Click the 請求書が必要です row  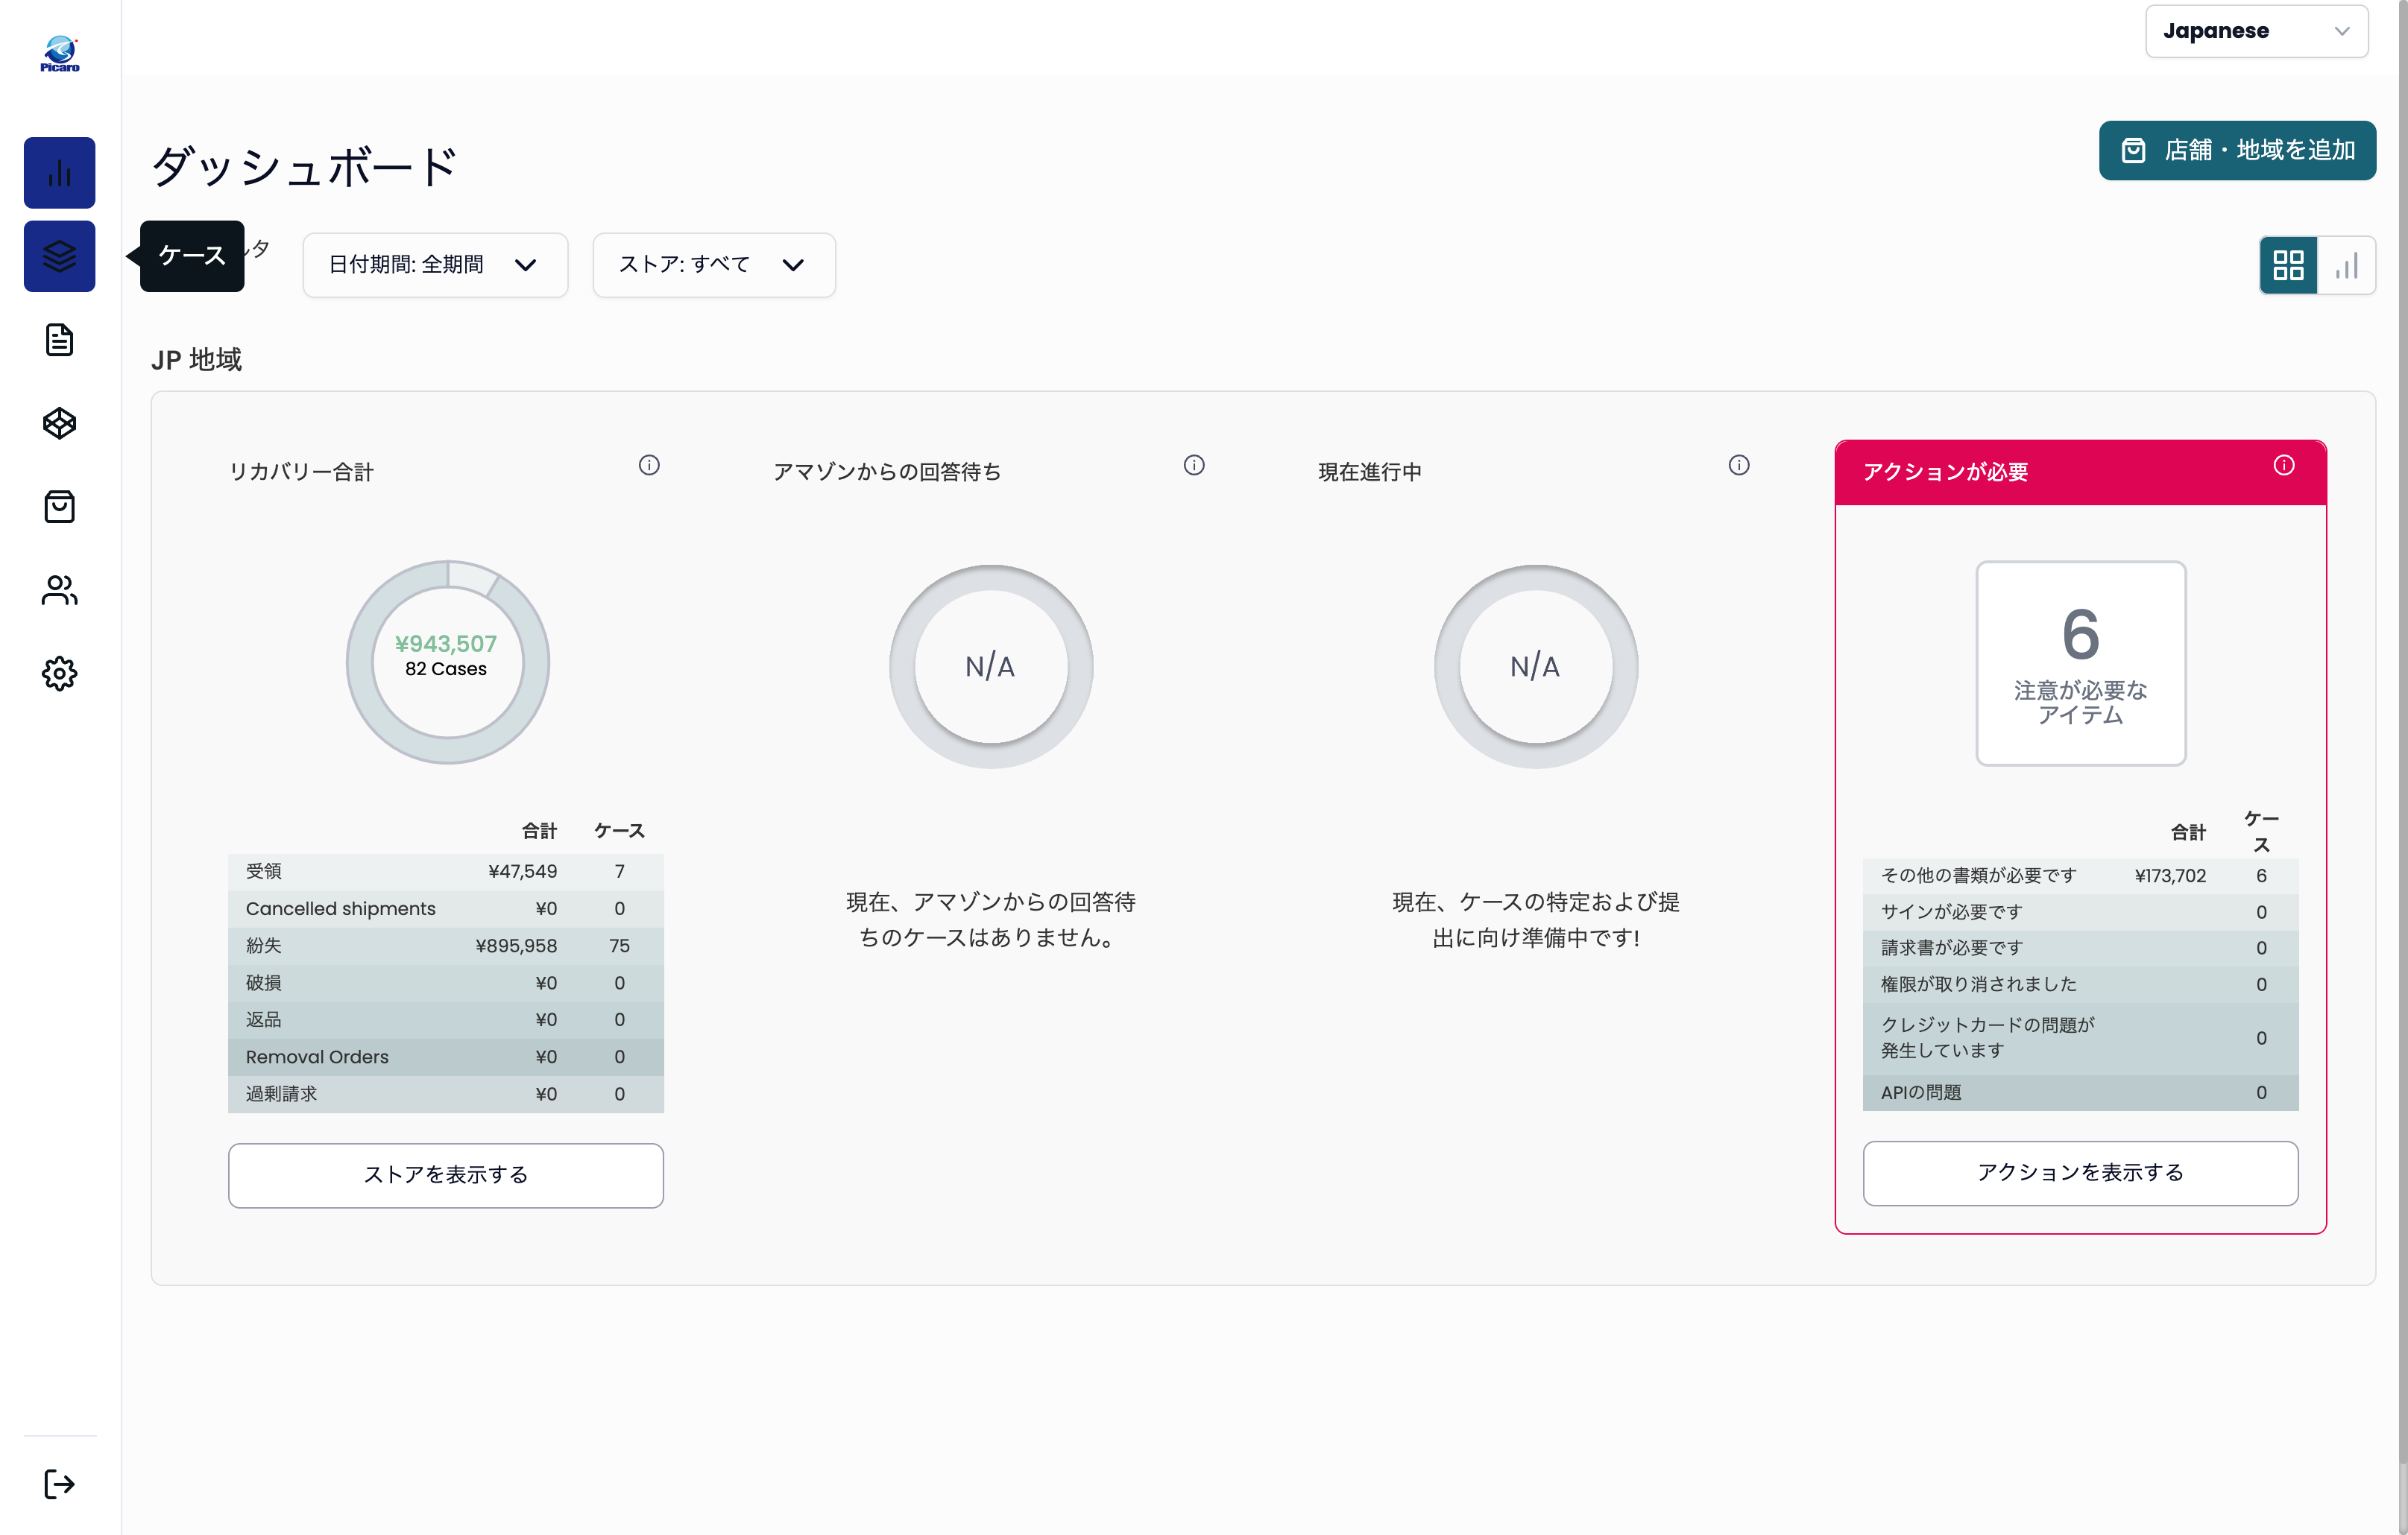pyautogui.click(x=2080, y=947)
